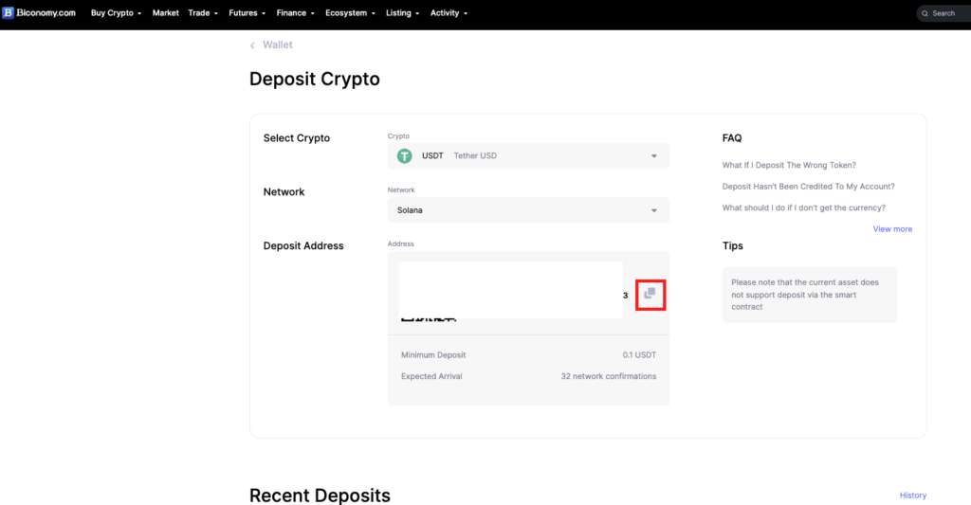Click the Minimum Deposit label
This screenshot has width=971, height=505.
[x=433, y=355]
